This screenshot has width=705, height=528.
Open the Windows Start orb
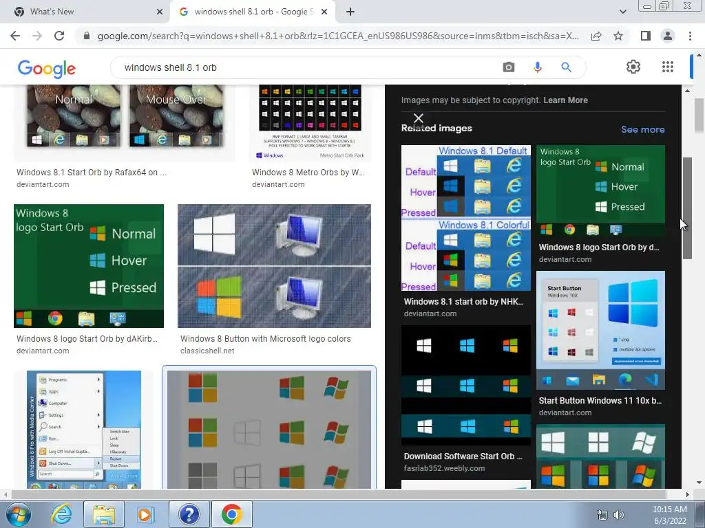click(18, 514)
